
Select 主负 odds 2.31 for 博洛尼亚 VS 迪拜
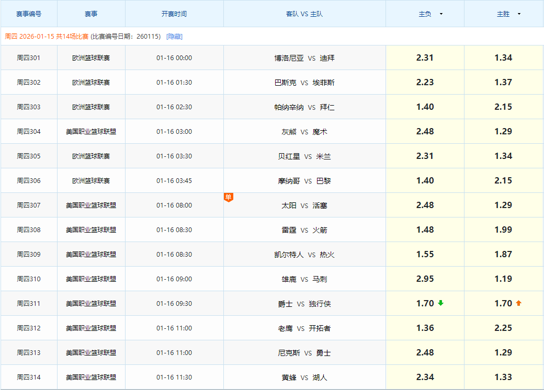coord(425,58)
